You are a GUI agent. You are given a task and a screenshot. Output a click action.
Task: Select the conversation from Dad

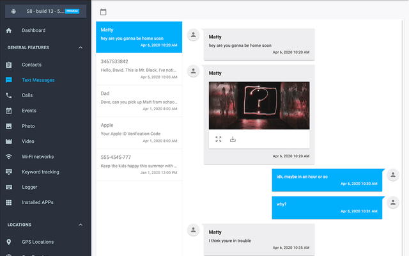click(x=139, y=100)
